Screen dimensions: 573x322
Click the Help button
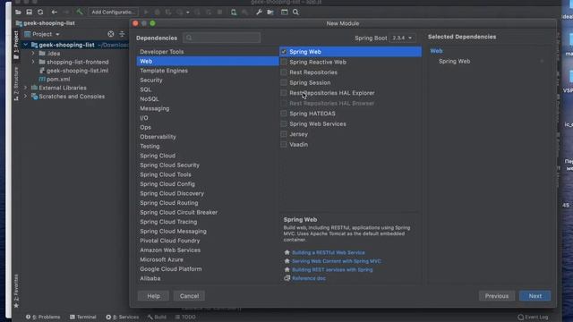153,296
